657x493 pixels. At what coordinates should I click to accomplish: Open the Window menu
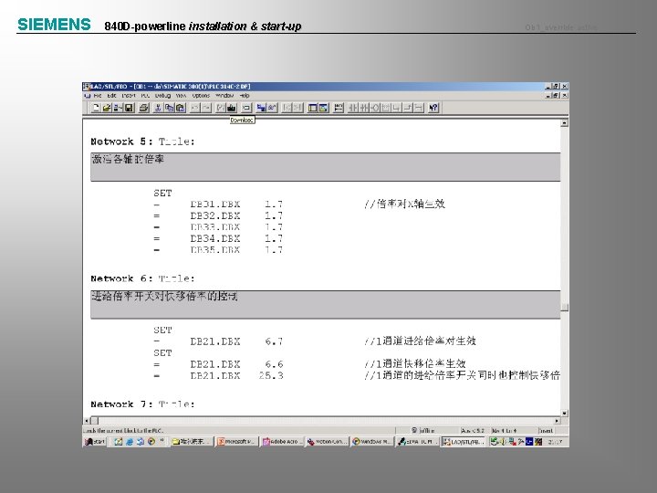[224, 96]
